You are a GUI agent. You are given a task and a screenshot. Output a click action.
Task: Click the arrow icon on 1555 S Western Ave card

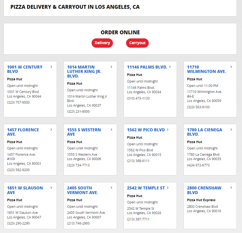[111, 130]
